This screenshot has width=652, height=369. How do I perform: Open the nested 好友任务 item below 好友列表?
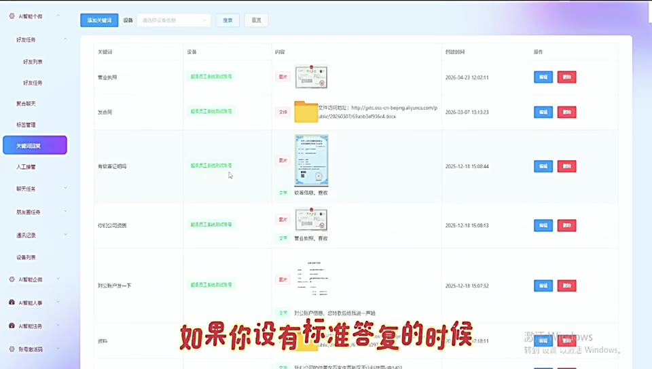coord(33,83)
